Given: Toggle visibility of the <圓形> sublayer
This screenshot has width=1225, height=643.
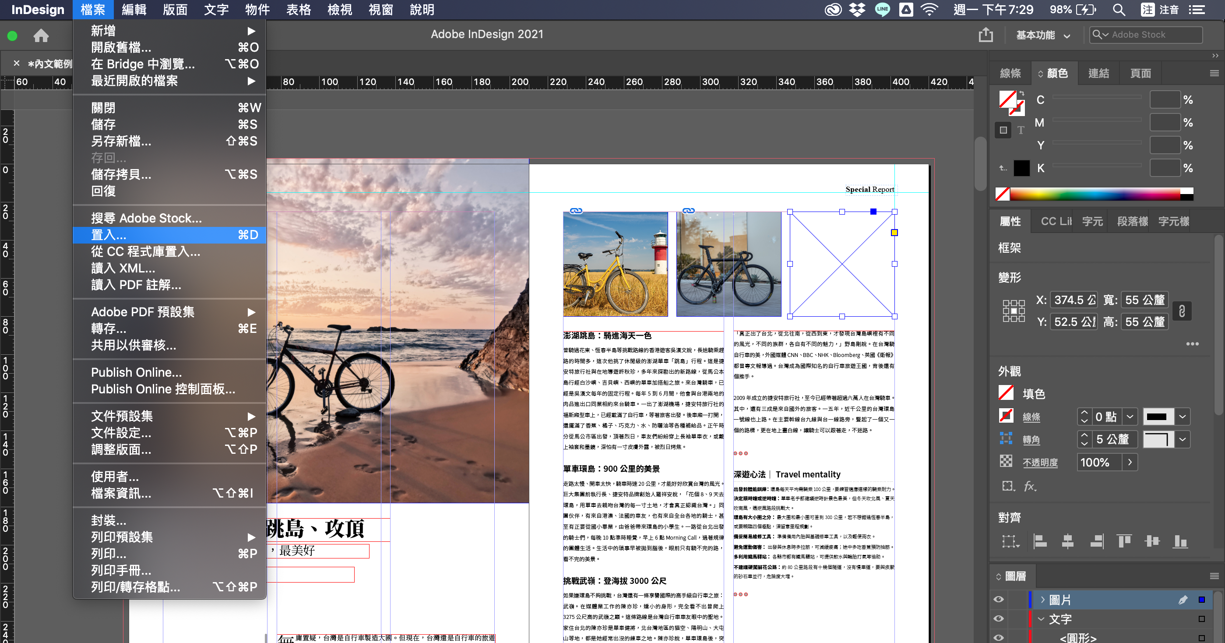Looking at the screenshot, I should [x=998, y=637].
